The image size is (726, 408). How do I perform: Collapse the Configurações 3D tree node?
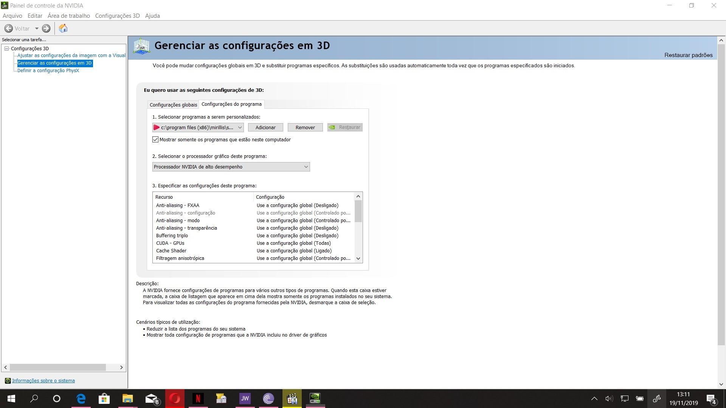coord(7,48)
